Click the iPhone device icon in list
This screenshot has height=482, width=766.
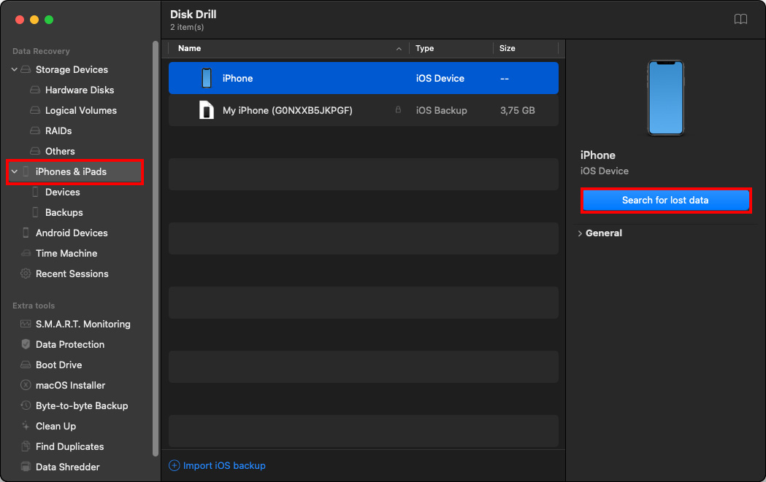click(x=207, y=78)
